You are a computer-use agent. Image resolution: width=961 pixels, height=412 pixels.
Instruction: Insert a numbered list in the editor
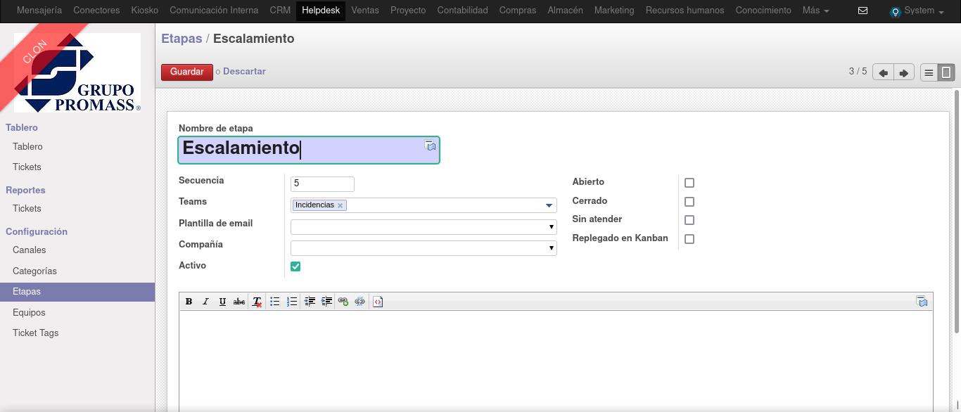(x=292, y=302)
